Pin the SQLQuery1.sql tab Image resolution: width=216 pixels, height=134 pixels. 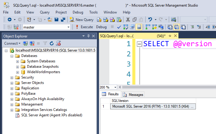(170, 36)
